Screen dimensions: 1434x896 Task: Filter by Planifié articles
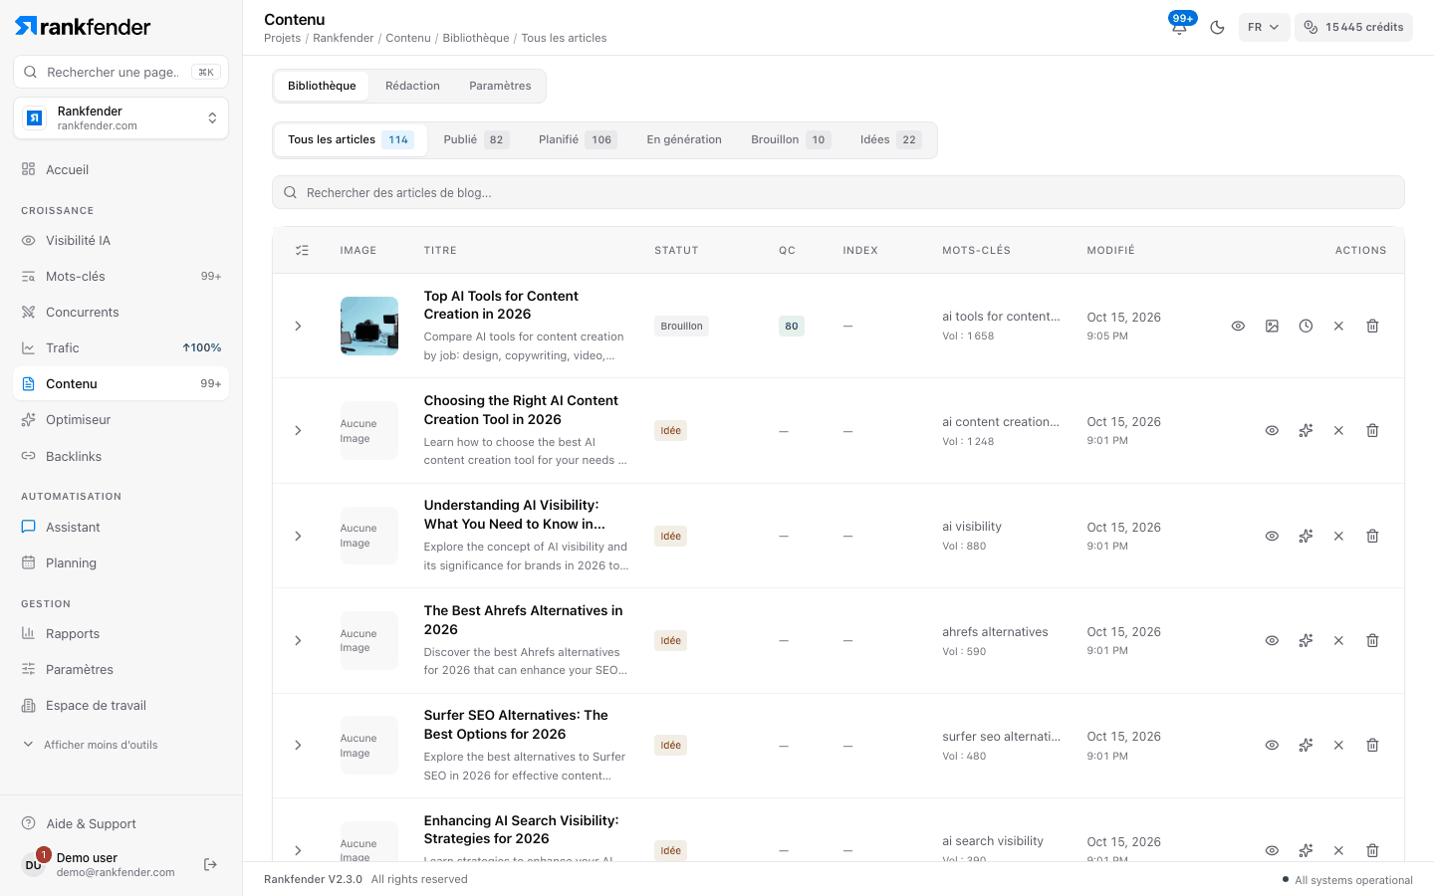pos(578,139)
